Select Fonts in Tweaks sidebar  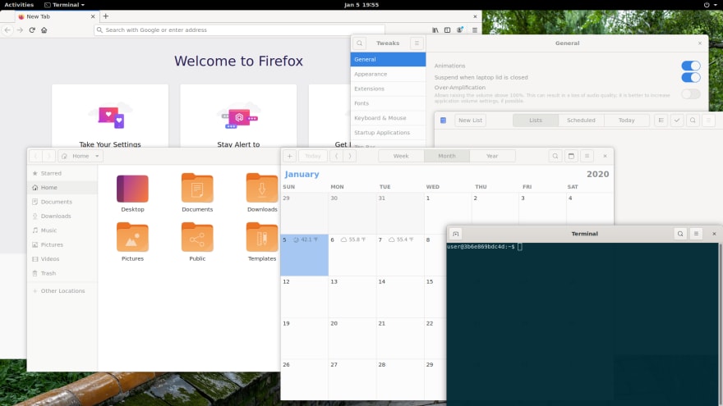[388, 103]
